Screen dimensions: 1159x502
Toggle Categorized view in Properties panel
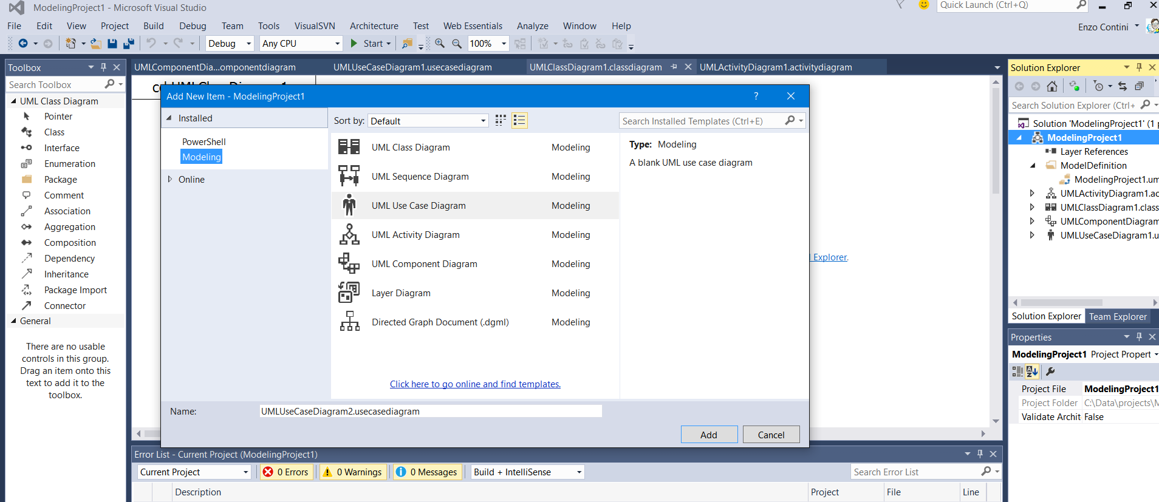pos(1017,371)
